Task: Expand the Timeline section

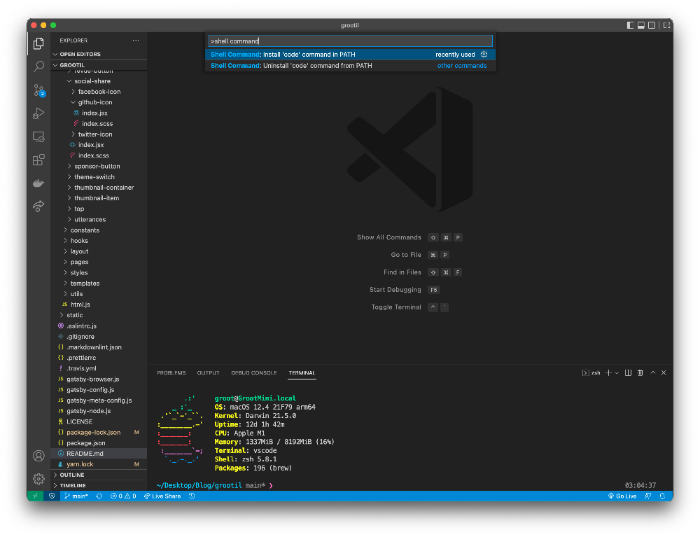Action: (x=99, y=486)
